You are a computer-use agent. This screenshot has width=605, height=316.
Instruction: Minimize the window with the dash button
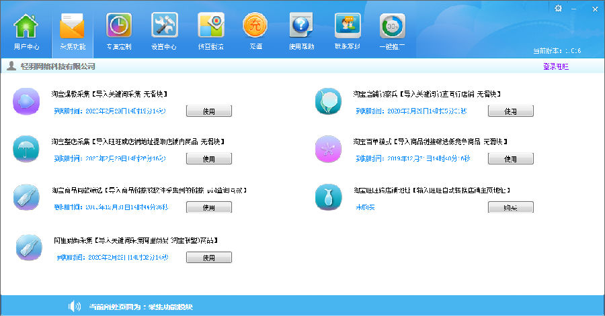(x=574, y=9)
